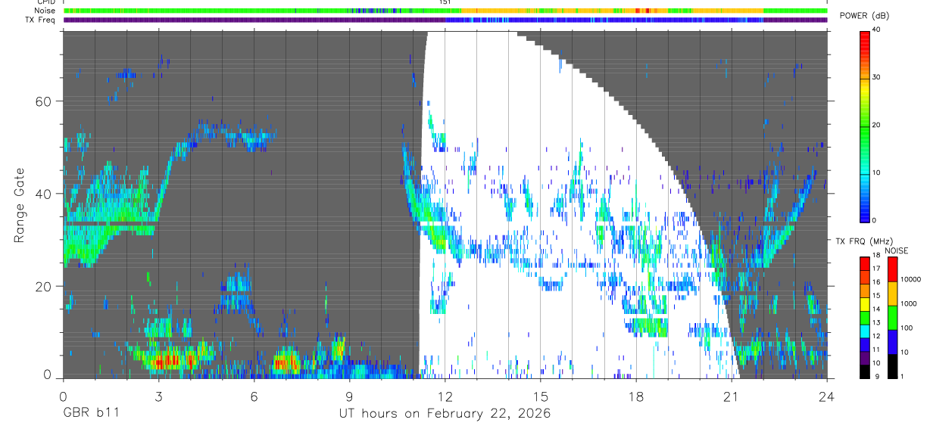
Task: Click the '10' label on POWER colorbar
Action: click(x=876, y=173)
